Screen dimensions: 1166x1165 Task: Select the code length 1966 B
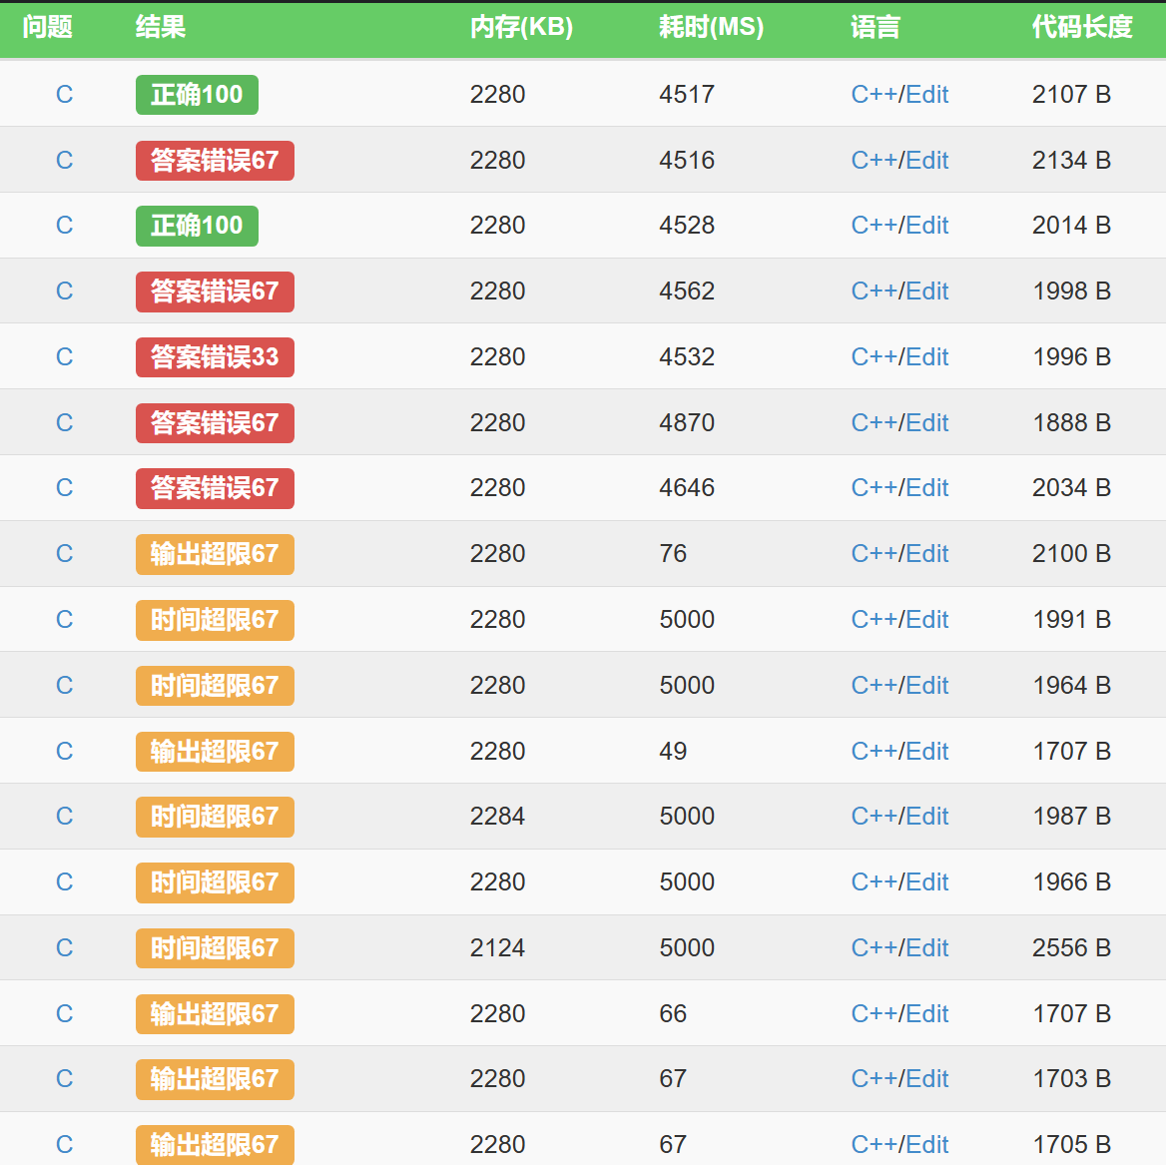[x=1071, y=881]
